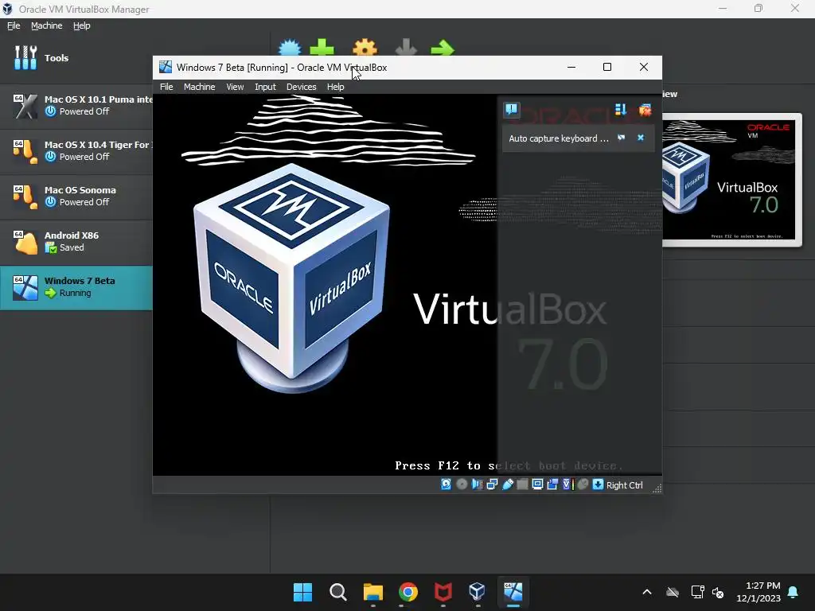This screenshot has width=815, height=611.
Task: Switch to Windows 7 Beta VM taskbar icon
Action: [513, 592]
